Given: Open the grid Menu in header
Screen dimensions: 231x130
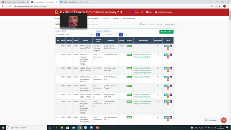Looking at the screenshot, I should [x=149, y=12].
